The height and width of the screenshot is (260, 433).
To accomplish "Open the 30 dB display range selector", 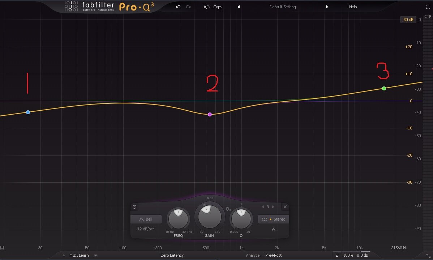I will click(408, 20).
